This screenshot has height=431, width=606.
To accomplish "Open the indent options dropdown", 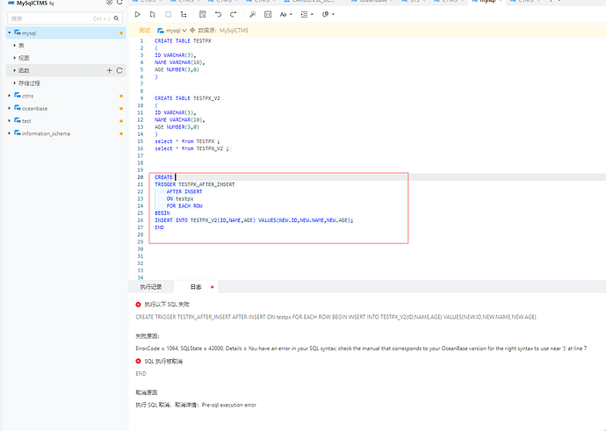I will [x=307, y=14].
